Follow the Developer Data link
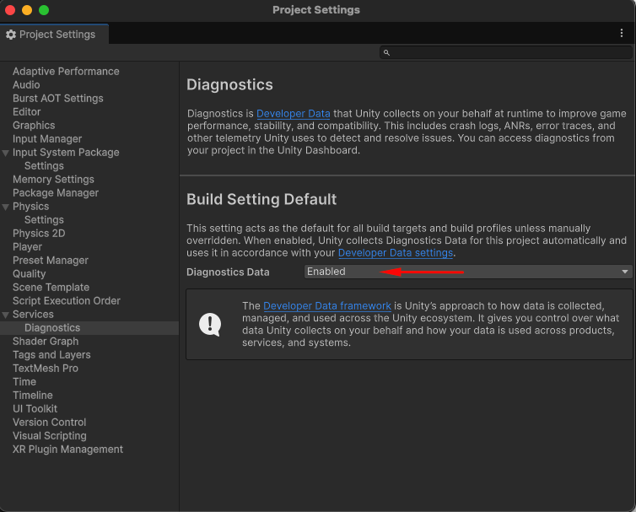Viewport: 636px width, 512px height. coord(294,114)
